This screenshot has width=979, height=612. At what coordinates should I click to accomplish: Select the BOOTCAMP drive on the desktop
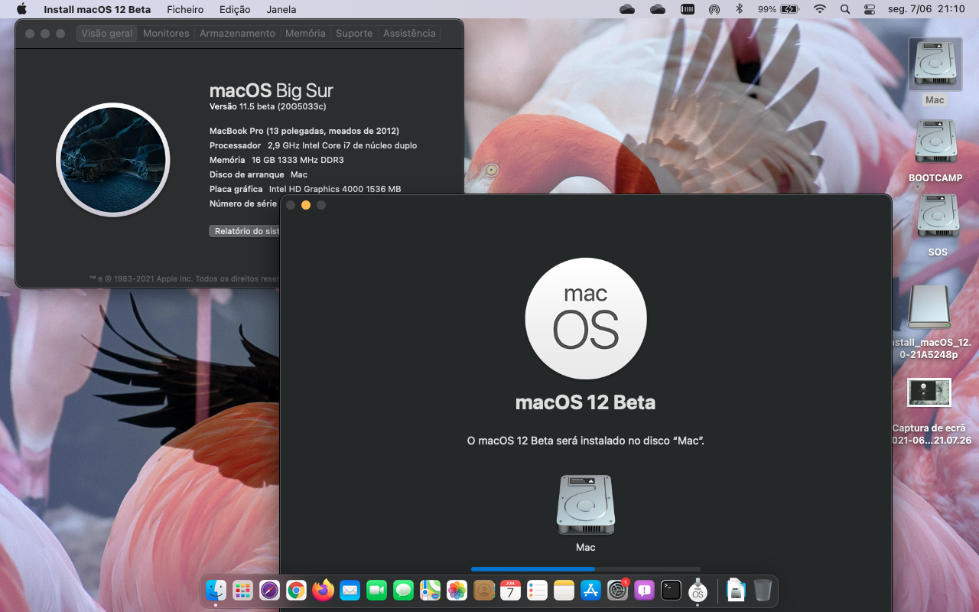[936, 142]
